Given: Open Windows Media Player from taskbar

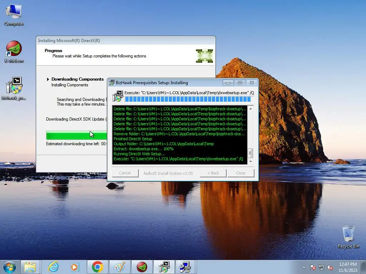Looking at the screenshot, I should 75,267.
